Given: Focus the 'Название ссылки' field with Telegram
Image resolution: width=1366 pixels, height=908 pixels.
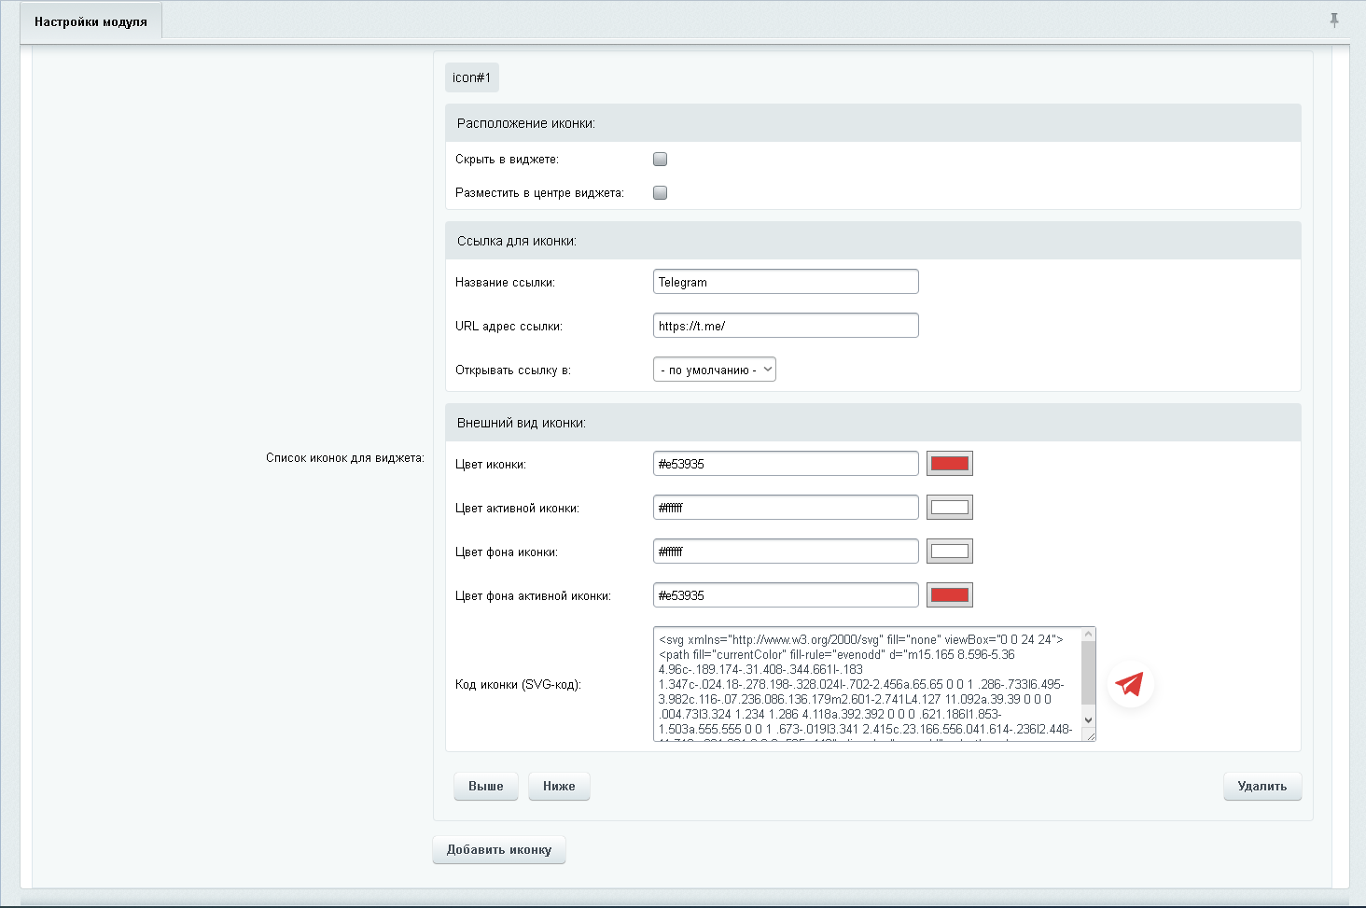Looking at the screenshot, I should (785, 282).
